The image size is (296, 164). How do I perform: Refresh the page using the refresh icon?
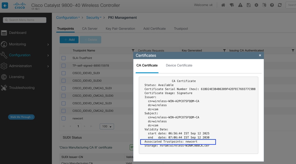(x=280, y=5)
